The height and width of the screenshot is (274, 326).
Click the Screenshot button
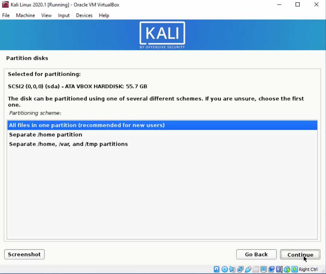pyautogui.click(x=24, y=254)
